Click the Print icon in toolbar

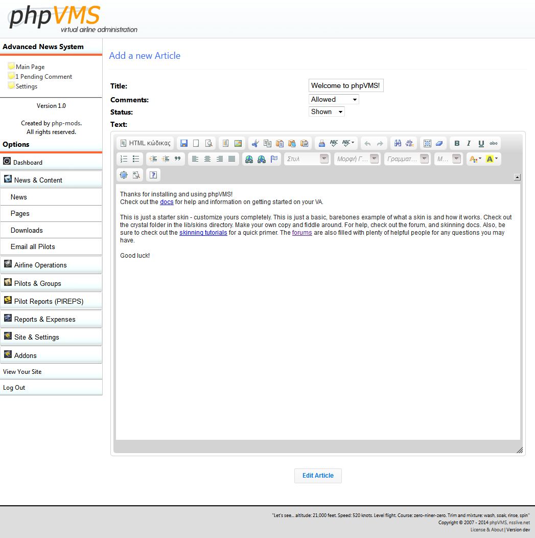coord(321,143)
